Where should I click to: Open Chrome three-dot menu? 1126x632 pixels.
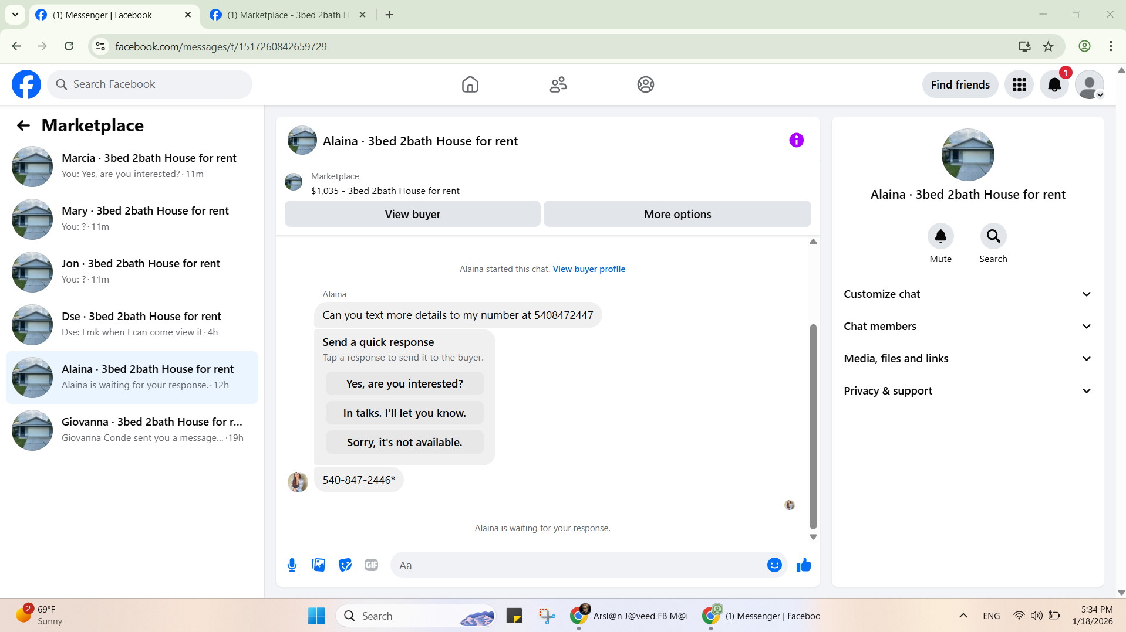click(1111, 46)
